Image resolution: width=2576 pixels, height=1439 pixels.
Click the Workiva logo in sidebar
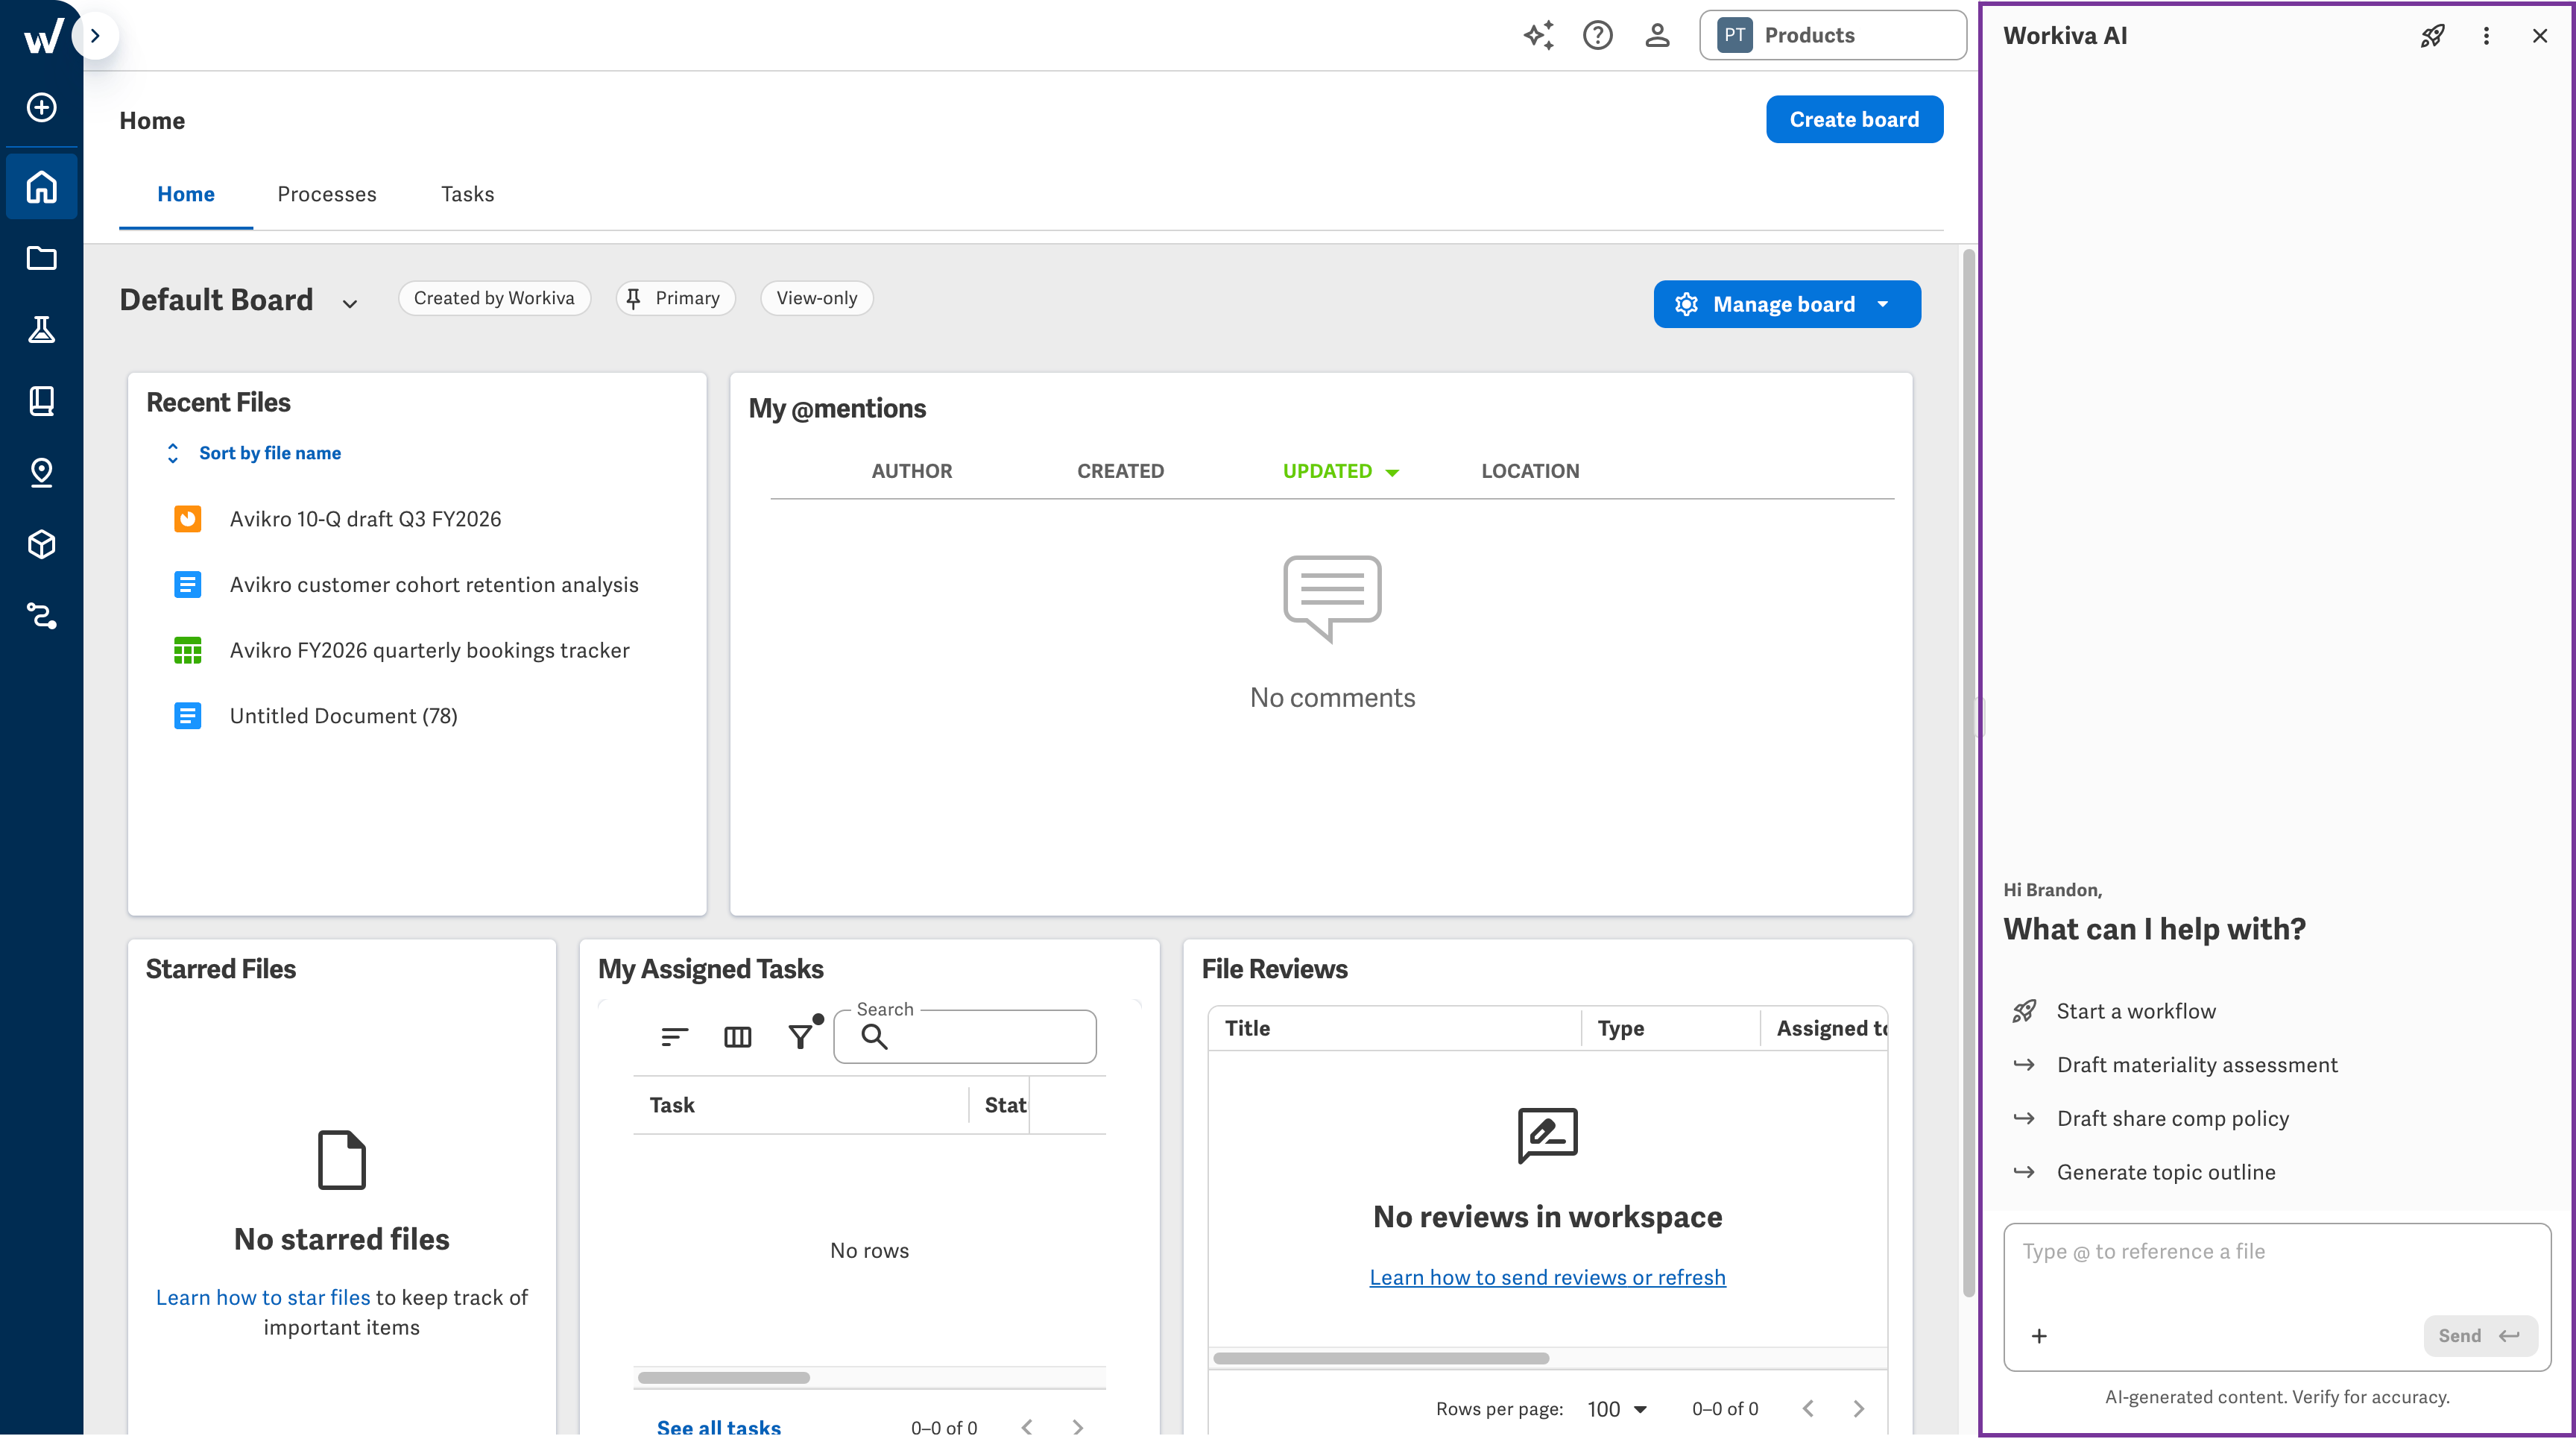[43, 36]
